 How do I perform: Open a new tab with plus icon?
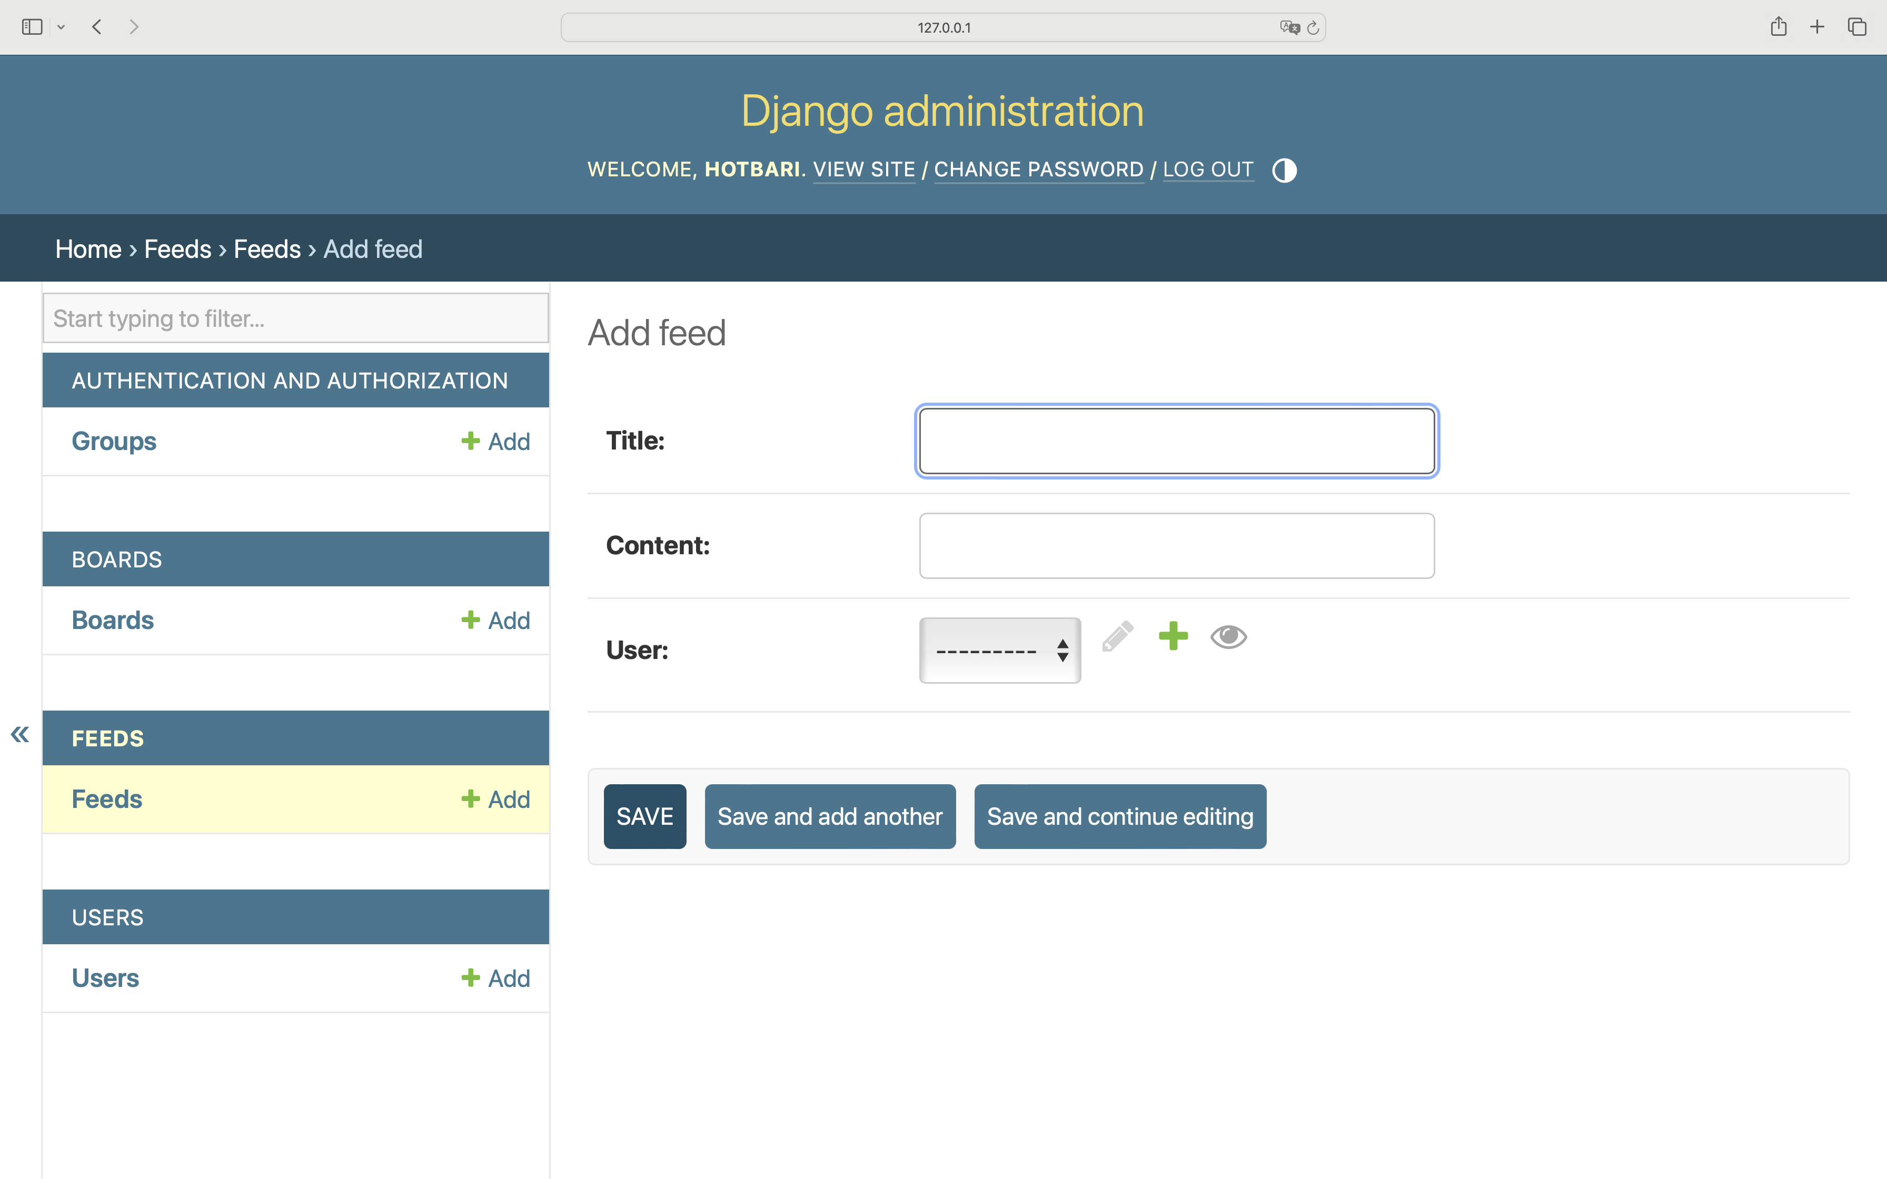pos(1817,27)
